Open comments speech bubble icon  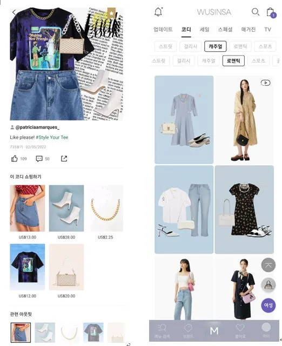tap(39, 159)
